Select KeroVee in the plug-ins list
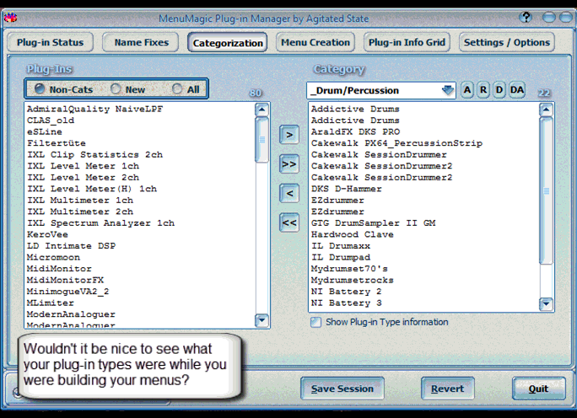Viewport: 577px width, 418px height. [47, 234]
